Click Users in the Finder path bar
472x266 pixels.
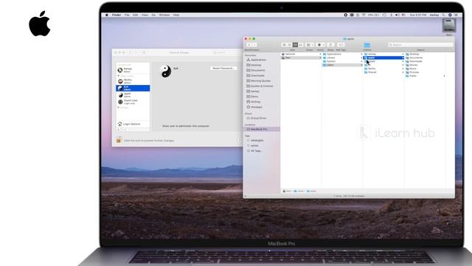[299, 191]
